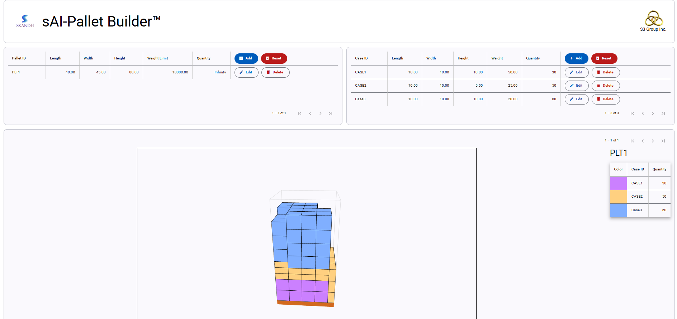
Task: Select the Case3 case ID cell
Action: coord(369,99)
